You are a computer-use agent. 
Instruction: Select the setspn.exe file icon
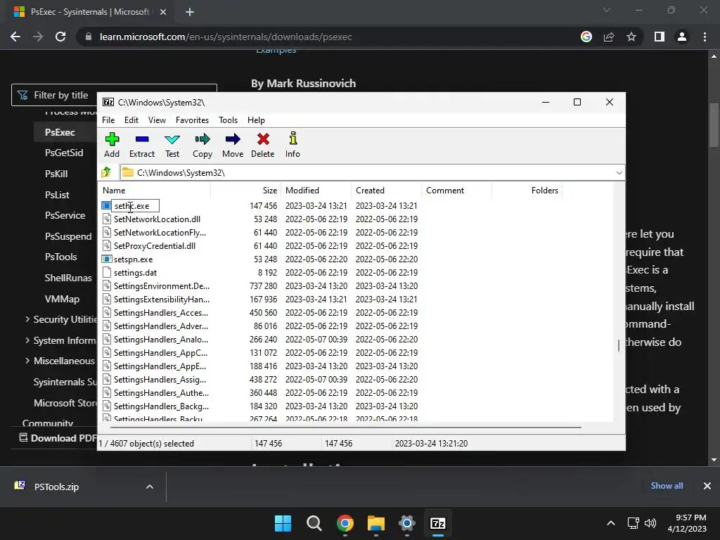[x=107, y=259]
